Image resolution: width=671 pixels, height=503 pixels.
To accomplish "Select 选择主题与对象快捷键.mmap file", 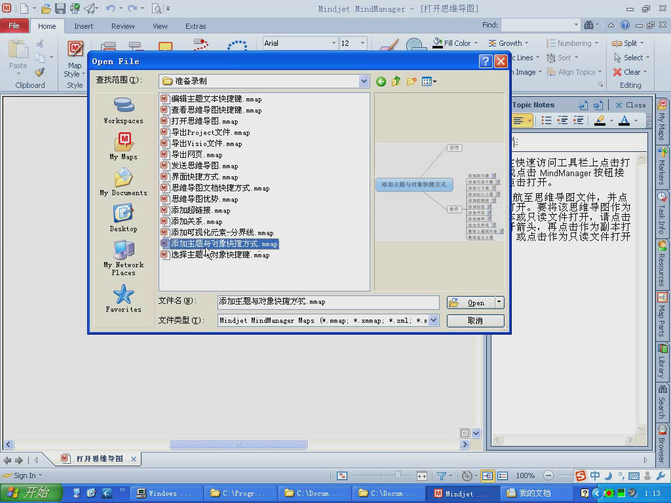I will point(215,255).
